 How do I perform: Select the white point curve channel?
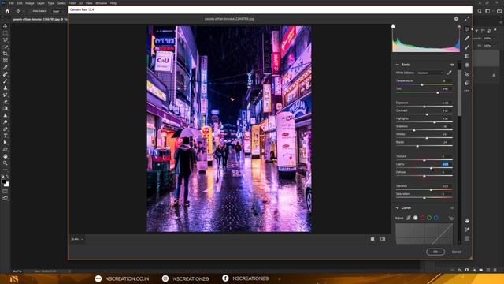(416, 218)
